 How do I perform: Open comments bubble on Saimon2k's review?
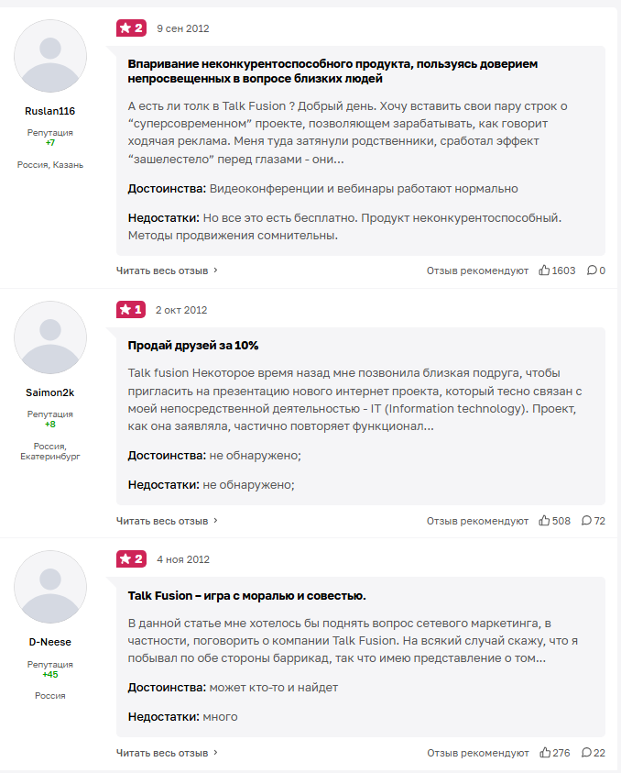pos(586,521)
